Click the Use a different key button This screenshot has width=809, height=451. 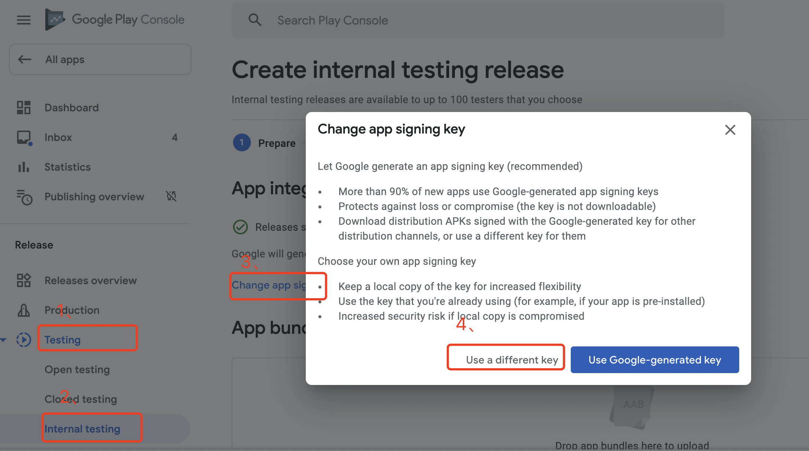pyautogui.click(x=505, y=359)
